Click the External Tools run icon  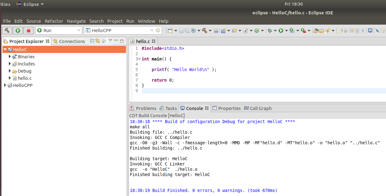(303, 31)
